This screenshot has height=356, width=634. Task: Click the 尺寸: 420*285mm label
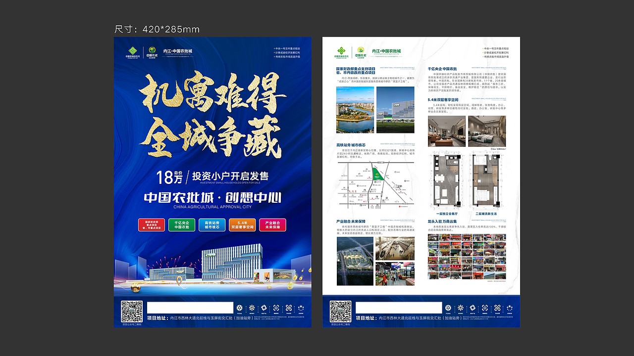(x=157, y=29)
